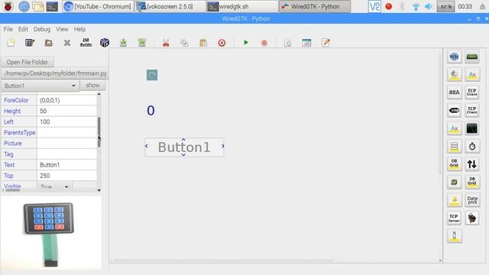Click the copy toolbar icon

click(184, 43)
